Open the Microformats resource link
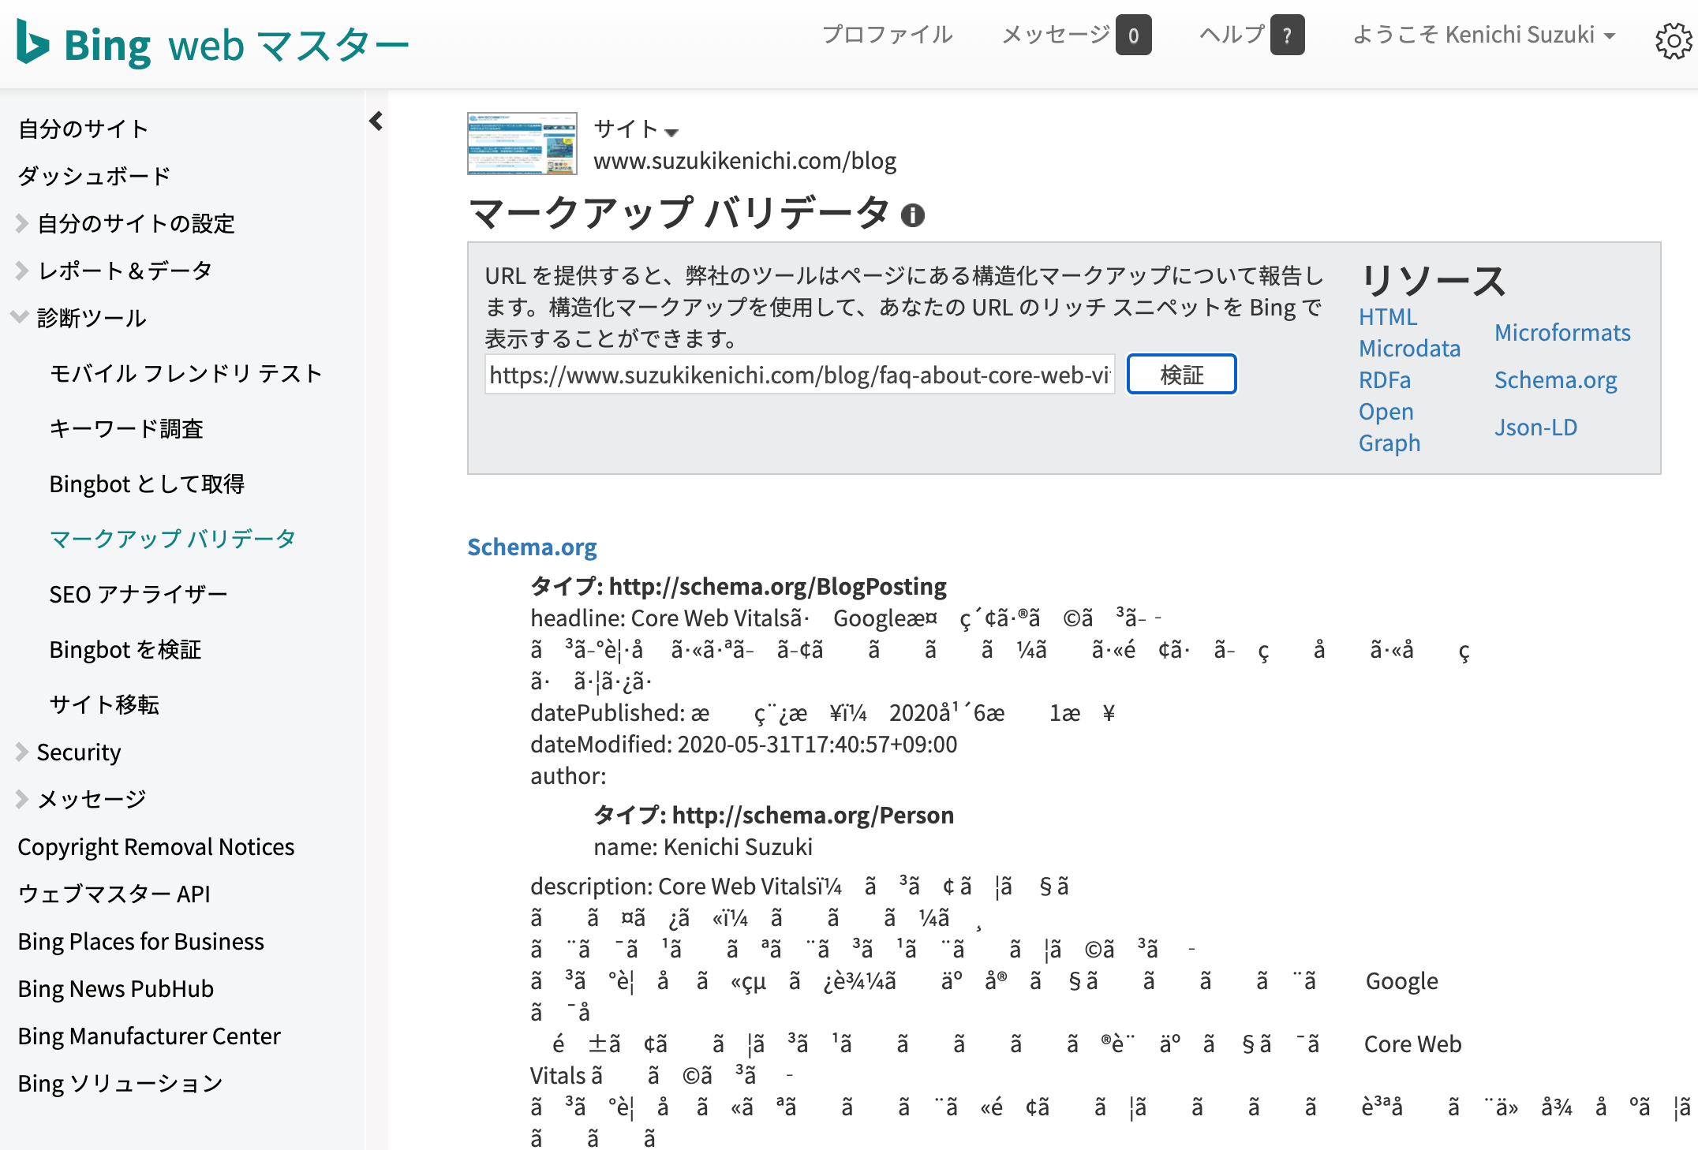This screenshot has height=1150, width=1698. coord(1562,332)
